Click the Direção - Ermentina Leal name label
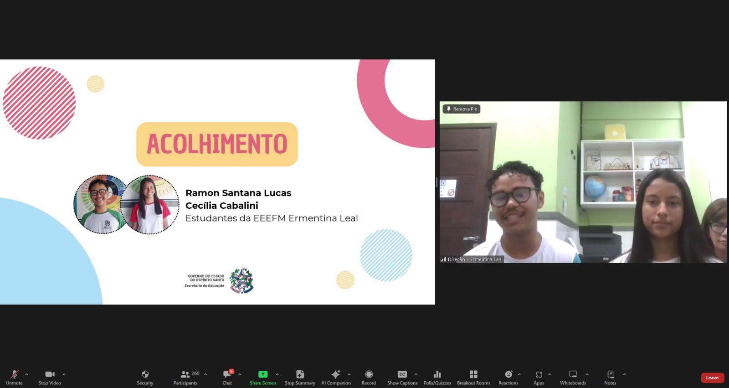729x388 pixels. (x=475, y=259)
